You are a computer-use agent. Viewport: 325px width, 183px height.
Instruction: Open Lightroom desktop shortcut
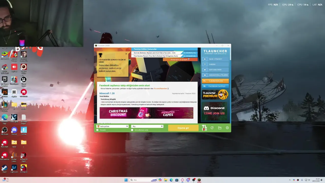[14, 169]
